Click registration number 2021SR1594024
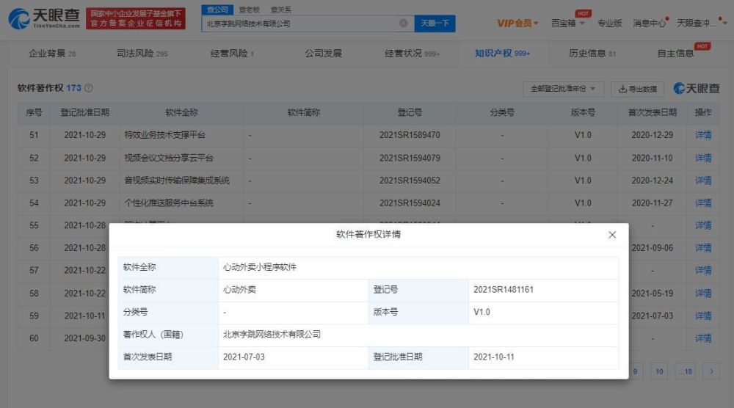Screen dimensions: 734x408 pos(410,203)
